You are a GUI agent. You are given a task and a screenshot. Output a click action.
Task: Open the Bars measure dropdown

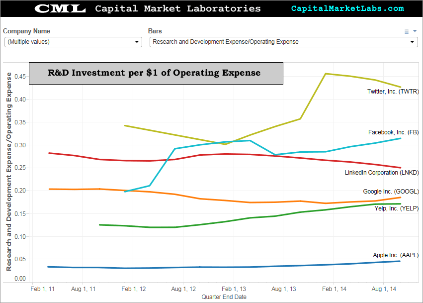click(283, 42)
